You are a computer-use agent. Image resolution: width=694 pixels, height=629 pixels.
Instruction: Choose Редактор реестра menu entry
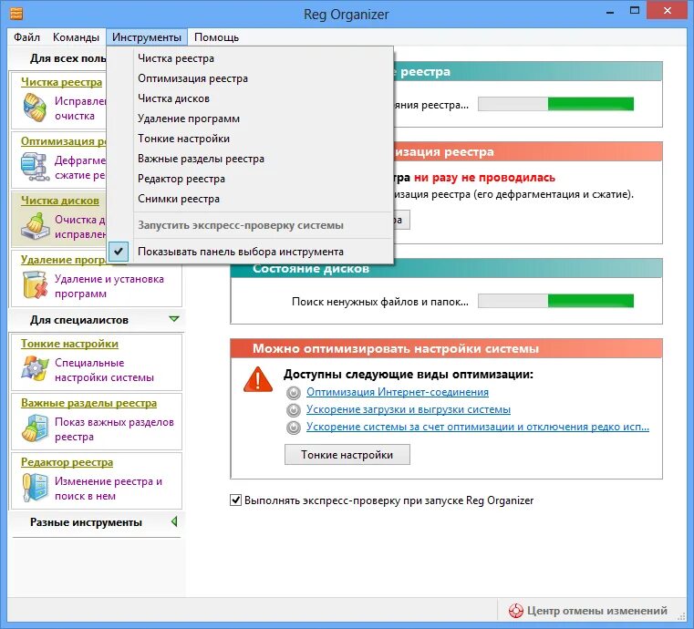[250, 179]
